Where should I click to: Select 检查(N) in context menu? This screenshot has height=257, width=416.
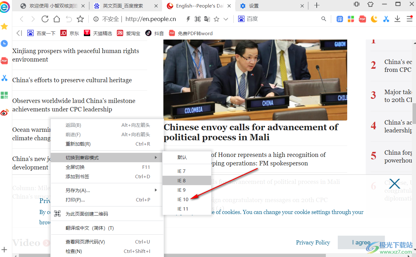click(107, 251)
